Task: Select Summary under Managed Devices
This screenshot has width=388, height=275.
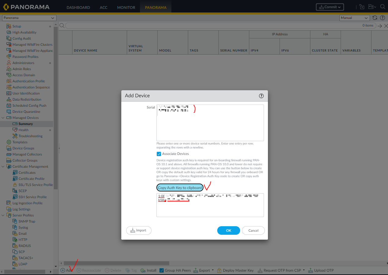Action: pos(26,124)
